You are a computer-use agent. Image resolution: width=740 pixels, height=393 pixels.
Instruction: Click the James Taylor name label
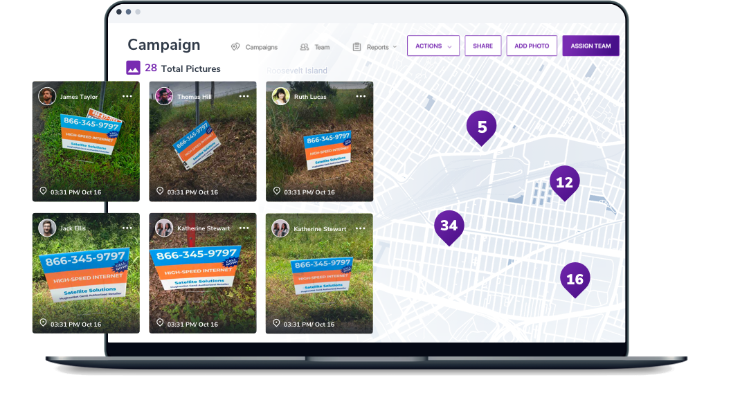click(x=79, y=97)
